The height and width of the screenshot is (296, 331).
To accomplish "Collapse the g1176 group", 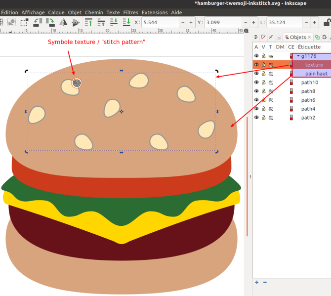I will click(x=298, y=56).
